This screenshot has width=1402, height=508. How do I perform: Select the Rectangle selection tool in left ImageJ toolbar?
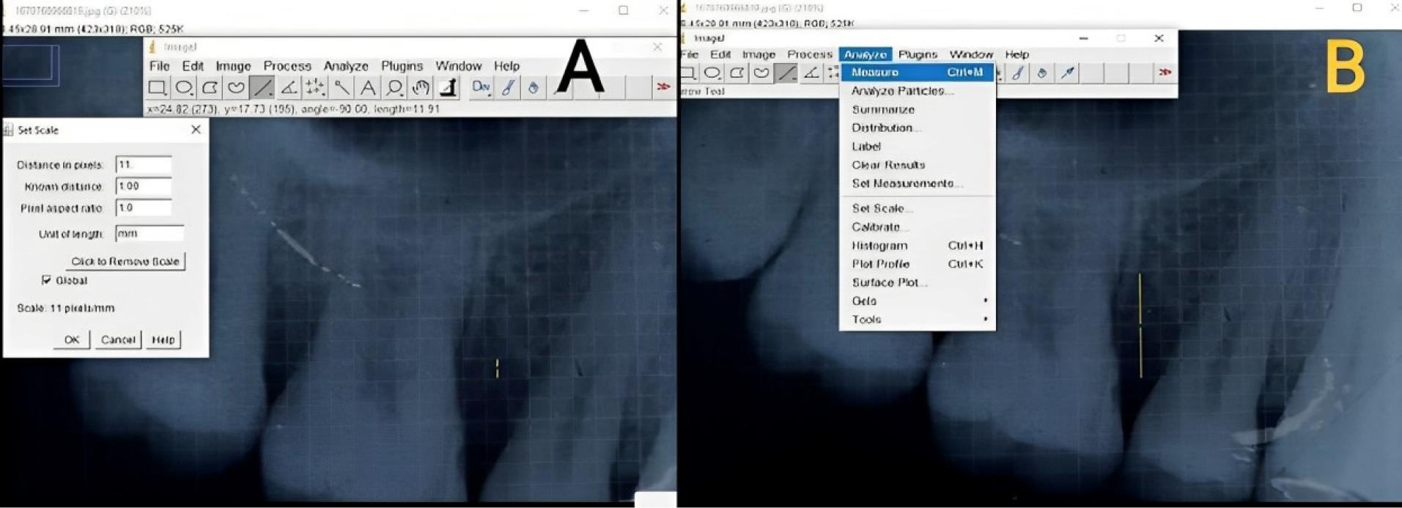click(157, 88)
